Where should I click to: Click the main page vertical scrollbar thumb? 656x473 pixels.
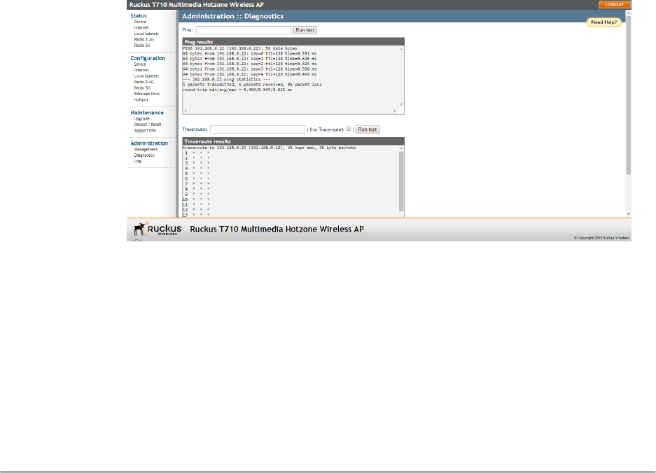(x=628, y=95)
